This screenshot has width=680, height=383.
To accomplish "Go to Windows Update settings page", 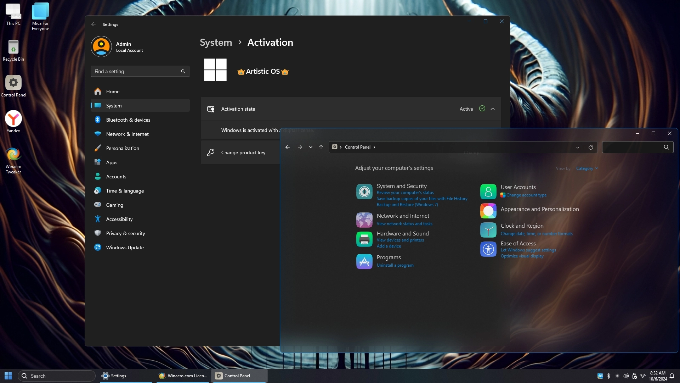I will tap(125, 248).
